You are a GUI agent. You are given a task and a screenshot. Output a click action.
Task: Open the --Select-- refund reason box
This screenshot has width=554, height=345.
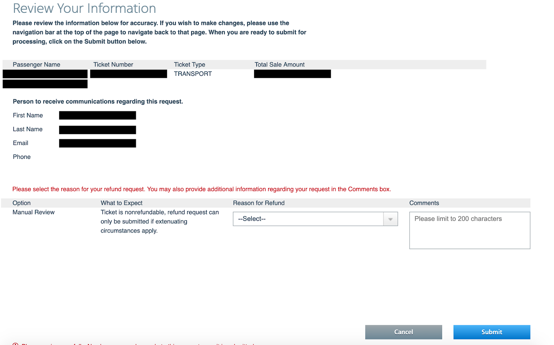308,219
